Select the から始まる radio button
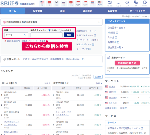 pos(60,30)
